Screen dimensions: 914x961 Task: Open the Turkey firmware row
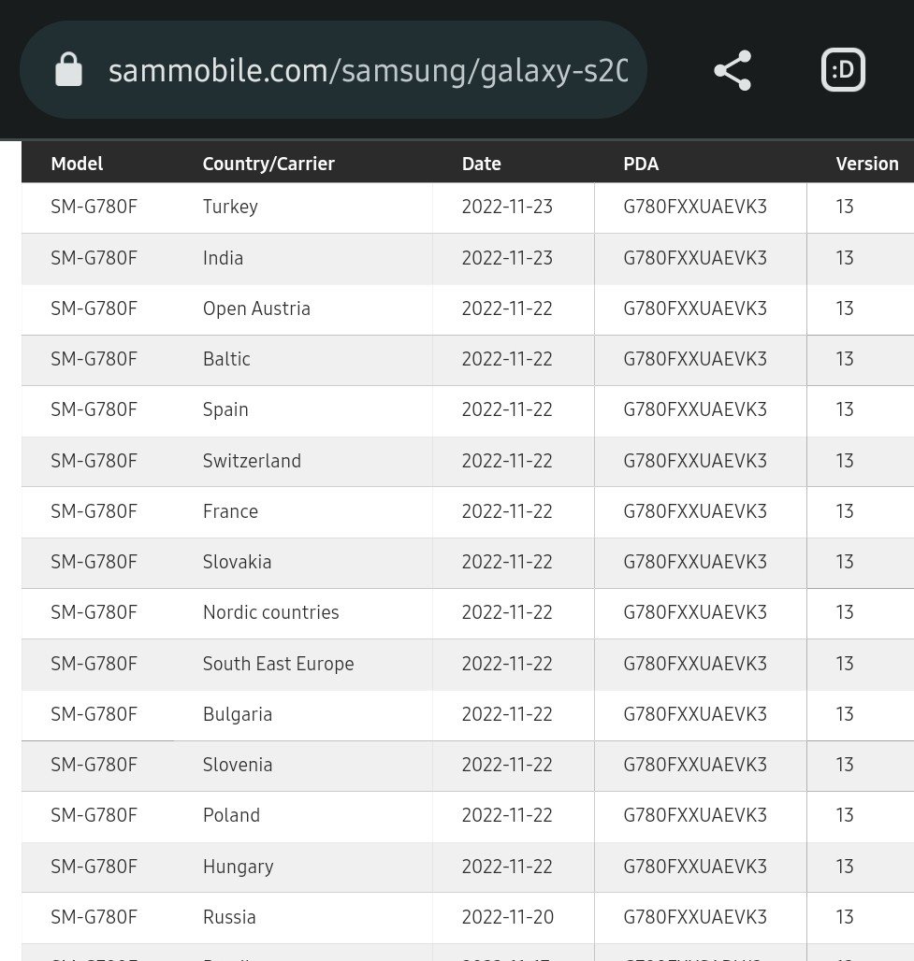tap(230, 207)
